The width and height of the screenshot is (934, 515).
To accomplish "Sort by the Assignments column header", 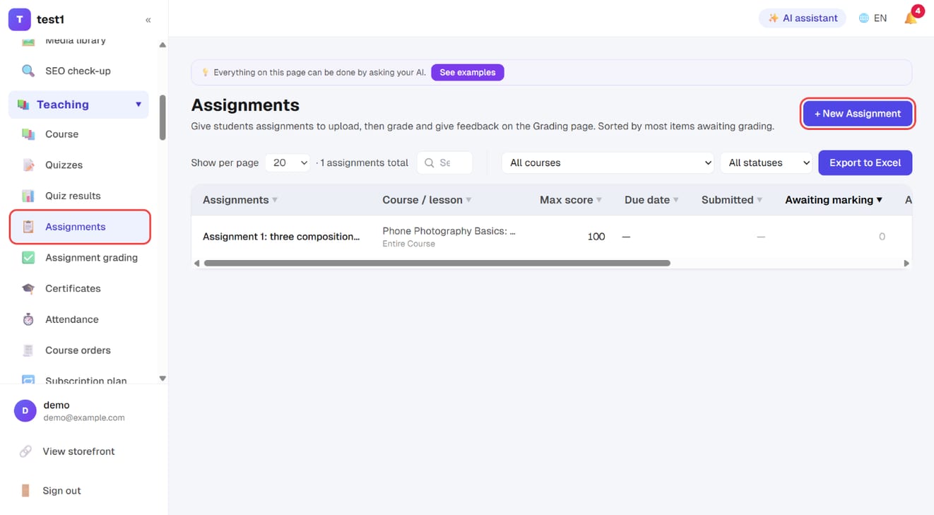I will point(240,200).
